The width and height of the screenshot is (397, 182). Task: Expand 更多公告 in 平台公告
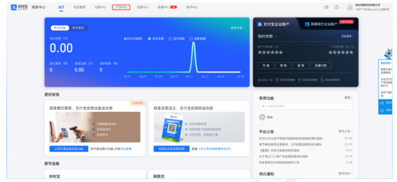click(x=346, y=131)
